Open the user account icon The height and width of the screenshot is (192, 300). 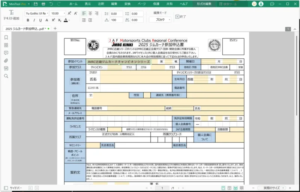[x=261, y=4]
